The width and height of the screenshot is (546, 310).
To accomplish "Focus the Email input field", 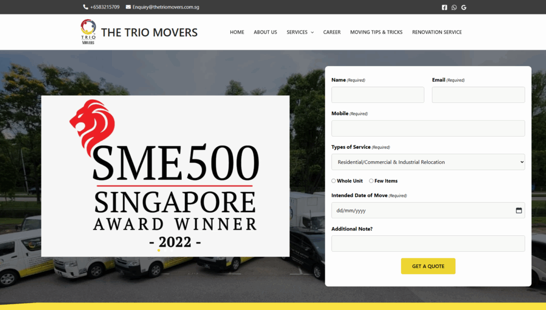I will (478, 95).
